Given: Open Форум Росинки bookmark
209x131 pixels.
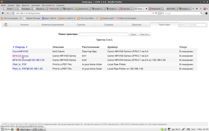Looking at the screenshot, I should 32,18.
